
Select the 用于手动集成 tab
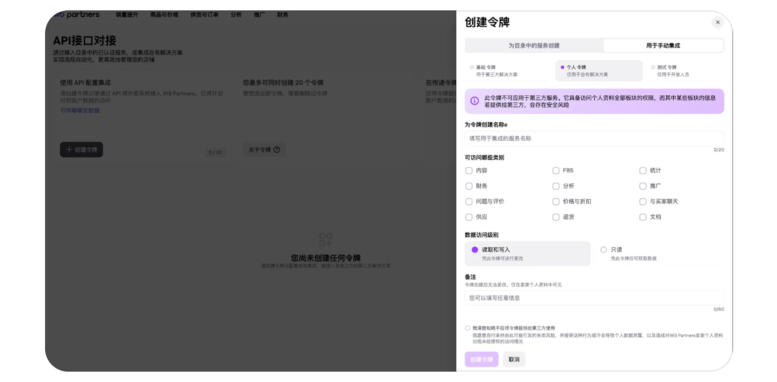[663, 45]
